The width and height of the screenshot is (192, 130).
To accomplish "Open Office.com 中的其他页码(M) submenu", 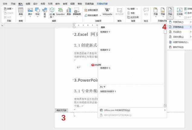I will 132,110.
